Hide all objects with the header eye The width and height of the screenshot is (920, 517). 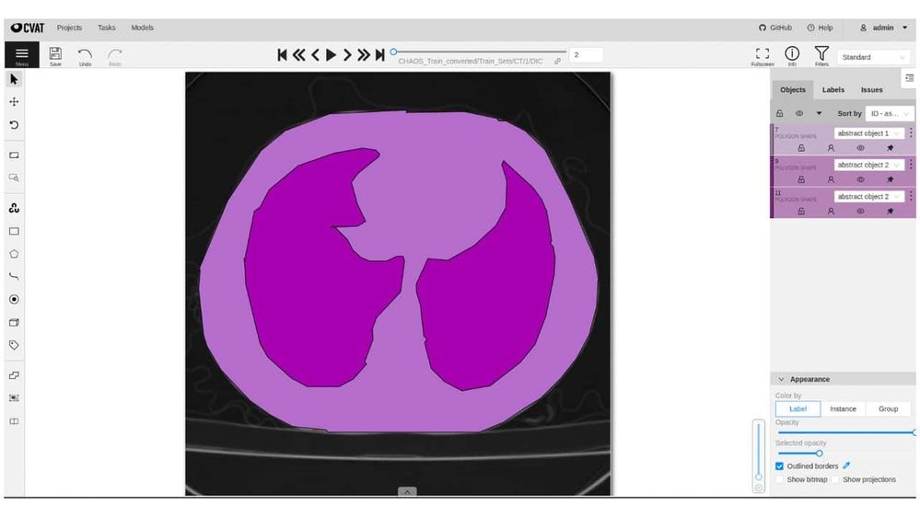tap(799, 113)
